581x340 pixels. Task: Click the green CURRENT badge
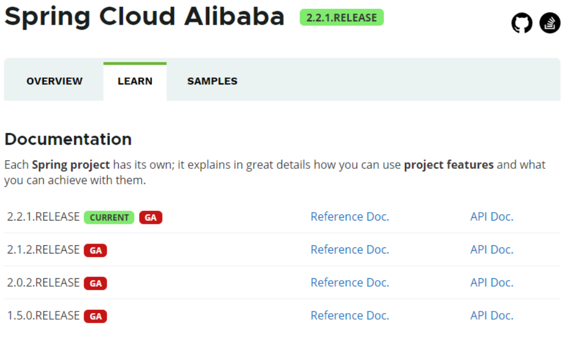pyautogui.click(x=109, y=217)
